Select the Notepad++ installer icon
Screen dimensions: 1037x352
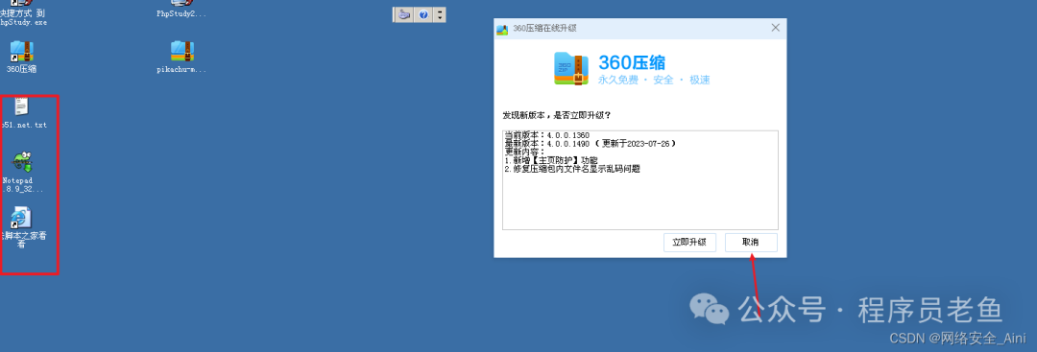pos(22,162)
